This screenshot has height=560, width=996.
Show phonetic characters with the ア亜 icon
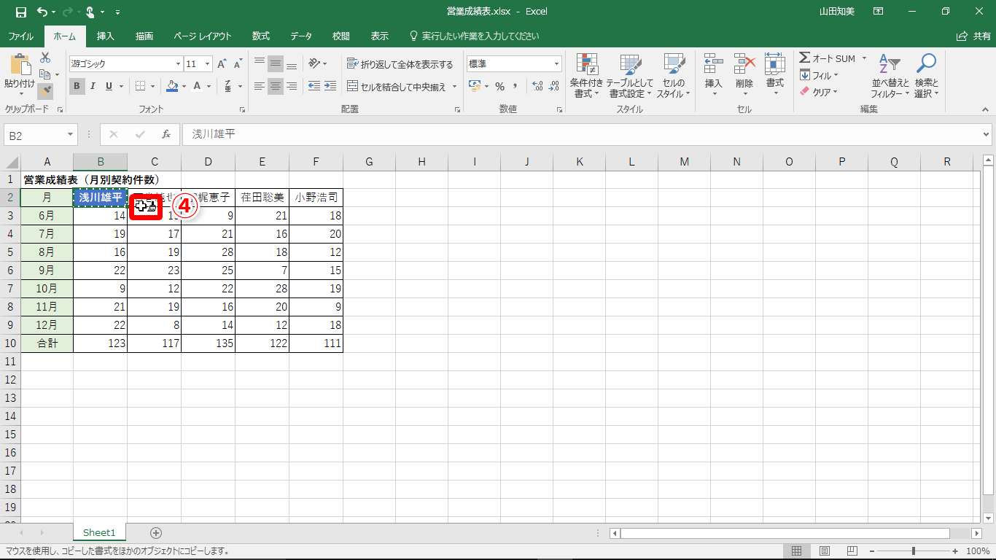(x=228, y=86)
